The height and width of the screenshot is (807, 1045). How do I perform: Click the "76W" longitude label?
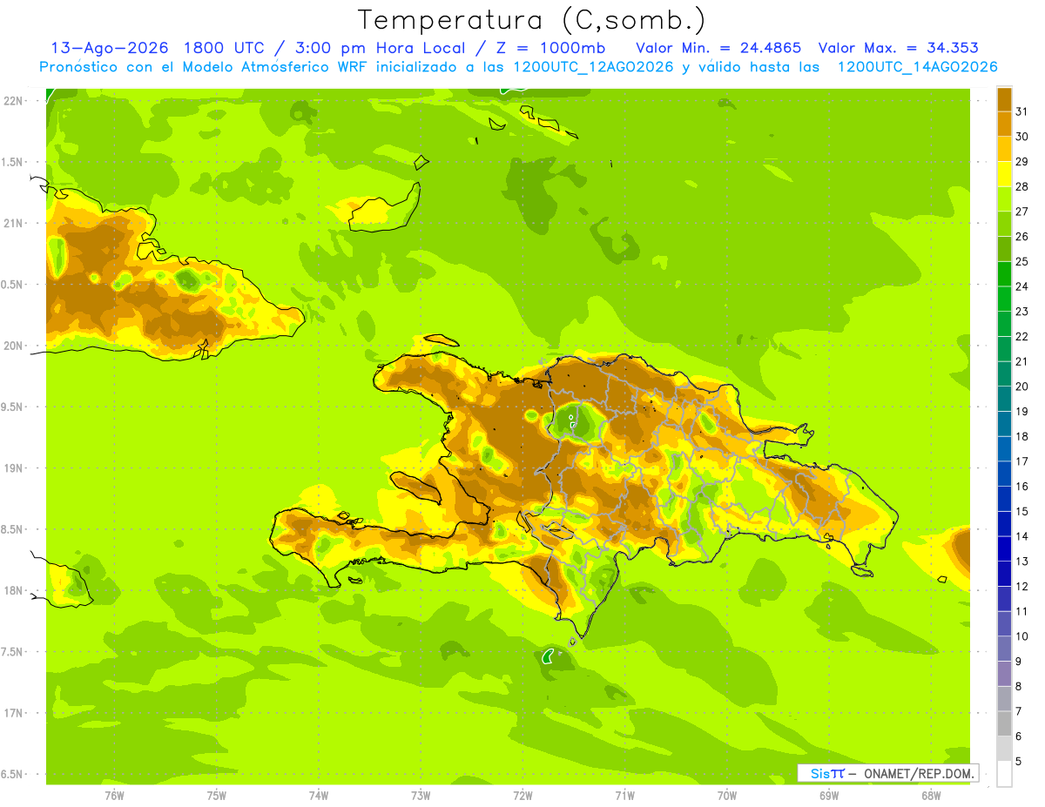(114, 796)
